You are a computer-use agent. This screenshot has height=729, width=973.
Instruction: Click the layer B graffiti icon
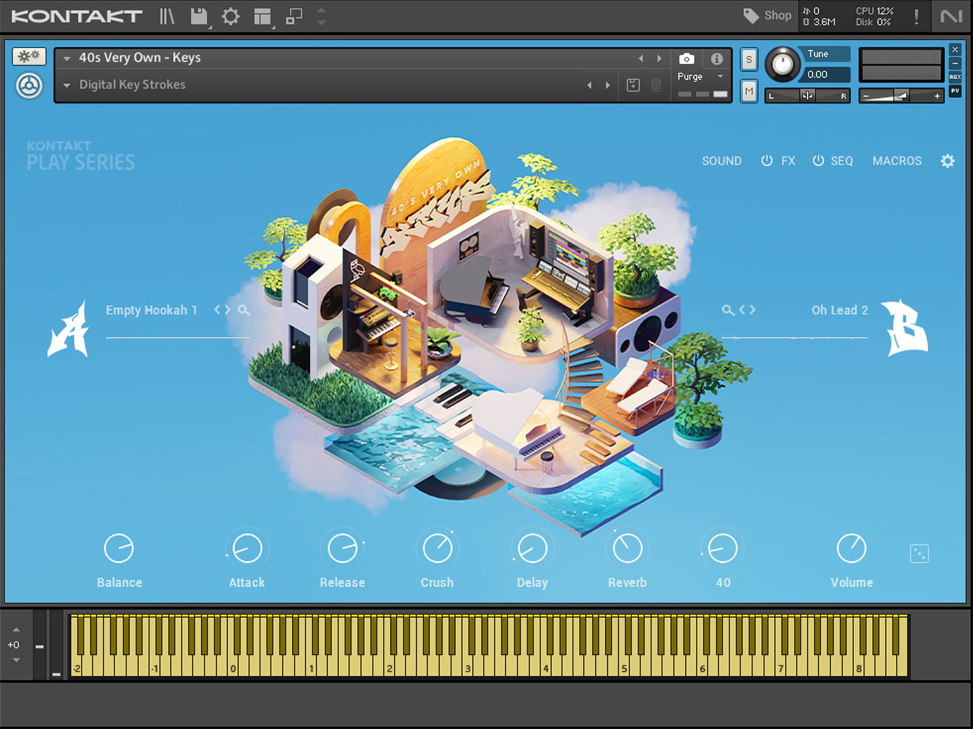[x=906, y=328]
